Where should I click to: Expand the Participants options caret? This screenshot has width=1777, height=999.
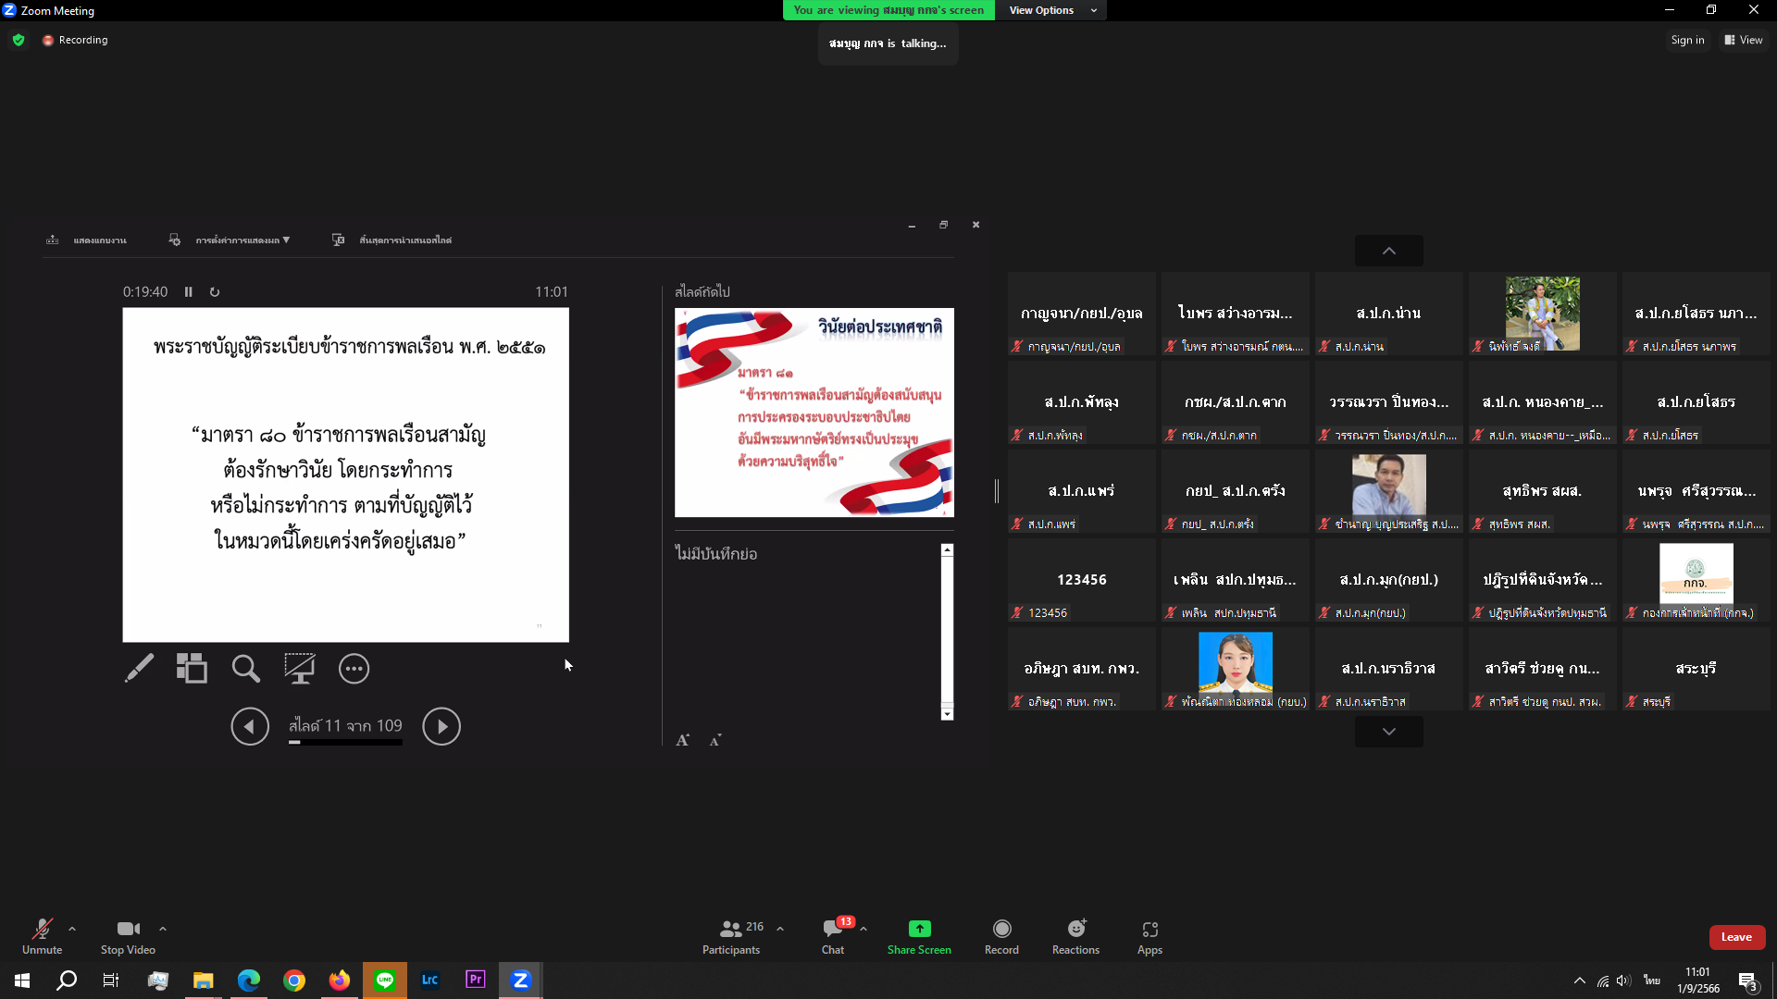[780, 929]
